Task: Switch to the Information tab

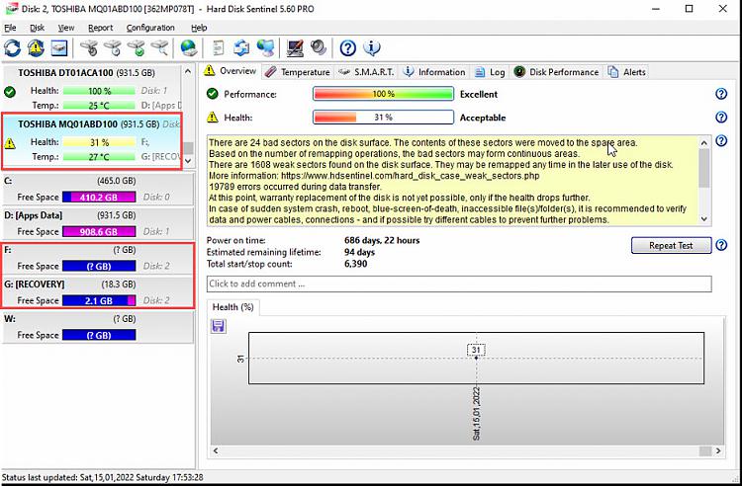Action: pos(434,72)
